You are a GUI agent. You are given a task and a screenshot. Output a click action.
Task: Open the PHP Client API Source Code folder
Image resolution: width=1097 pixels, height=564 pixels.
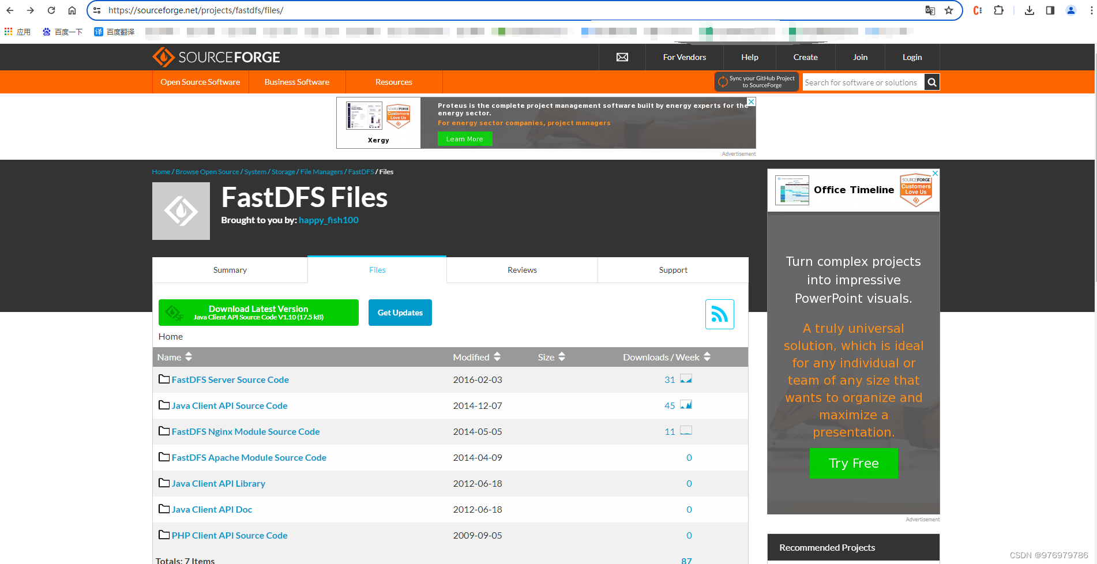[230, 535]
